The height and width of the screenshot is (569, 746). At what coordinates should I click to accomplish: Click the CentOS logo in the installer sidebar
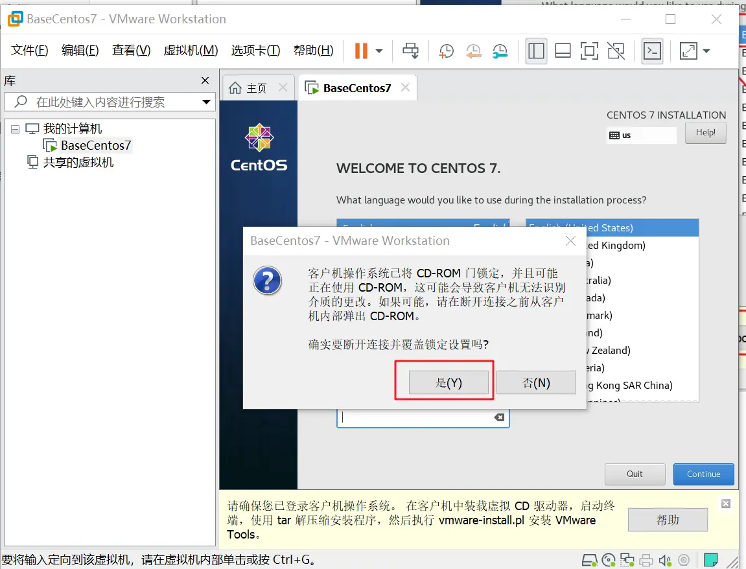[x=259, y=148]
